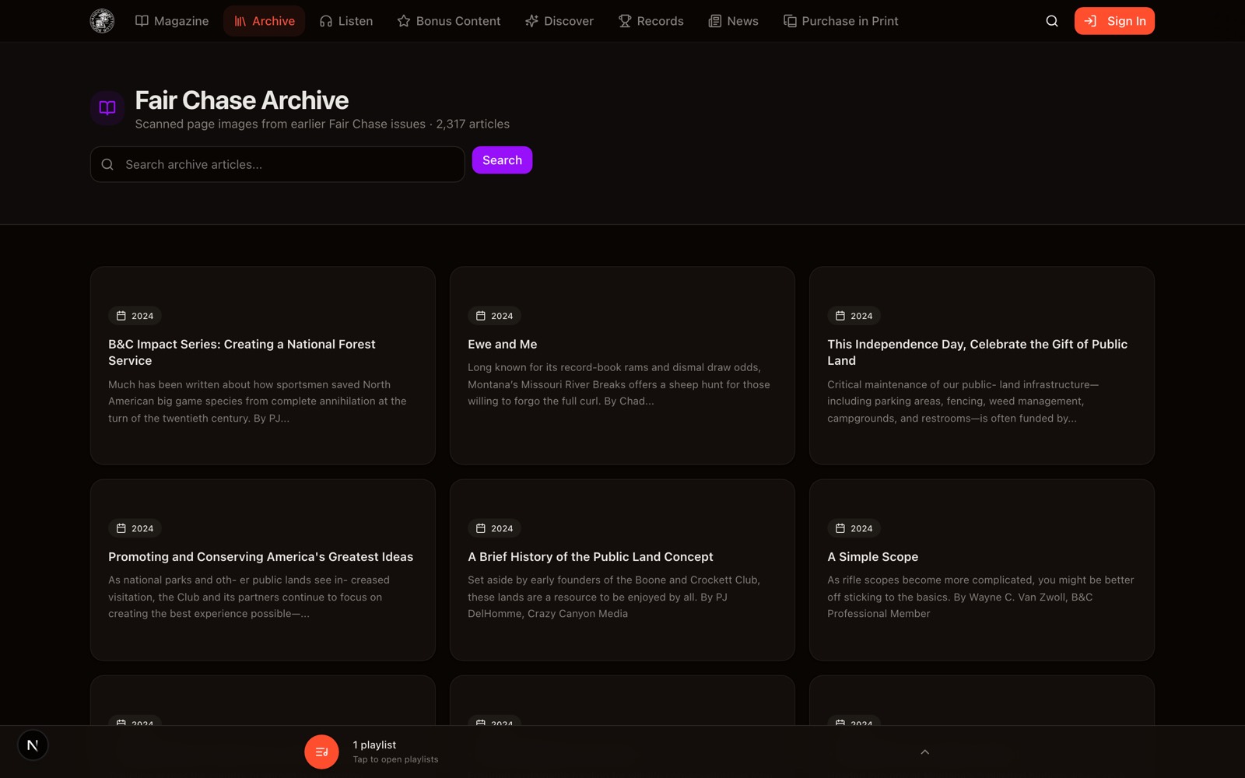Navigate to Discover
The height and width of the screenshot is (778, 1245).
[x=559, y=21]
